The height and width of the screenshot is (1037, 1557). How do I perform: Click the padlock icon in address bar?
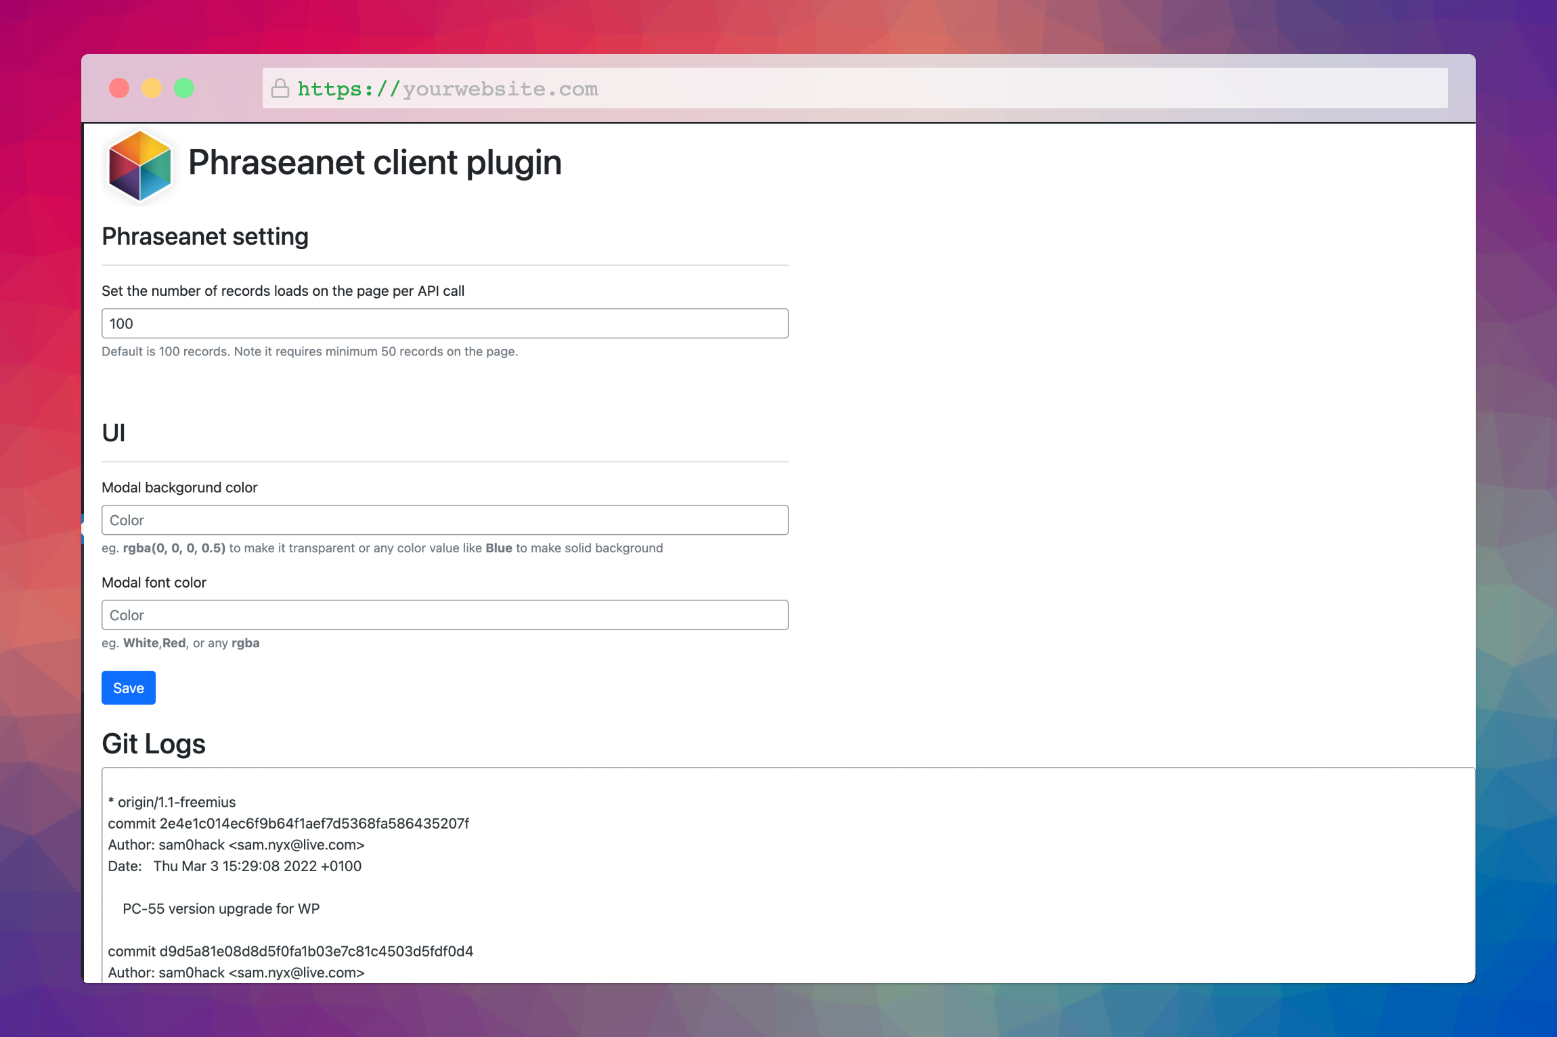coord(280,89)
